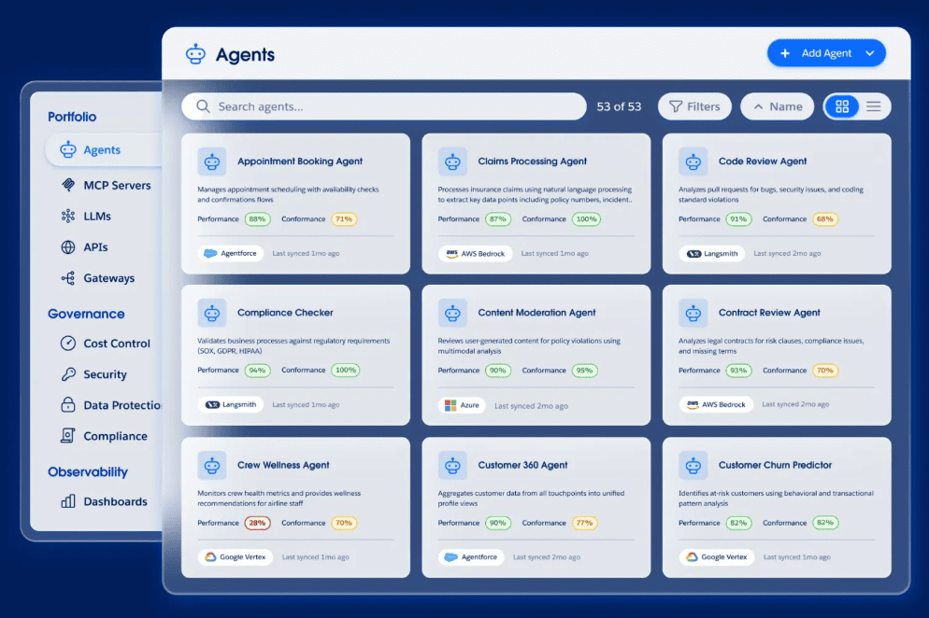The height and width of the screenshot is (618, 929).
Task: Click AWS Bedrock tag on Contract Review card
Action: click(716, 405)
